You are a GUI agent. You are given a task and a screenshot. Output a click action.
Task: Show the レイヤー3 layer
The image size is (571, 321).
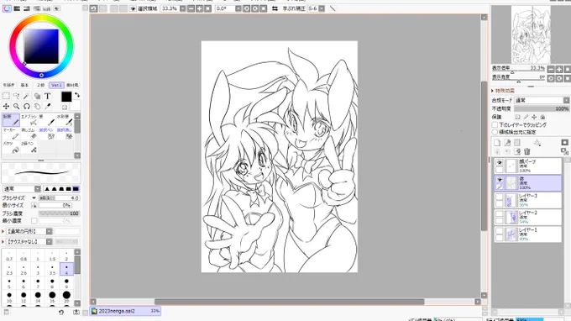(x=500, y=197)
